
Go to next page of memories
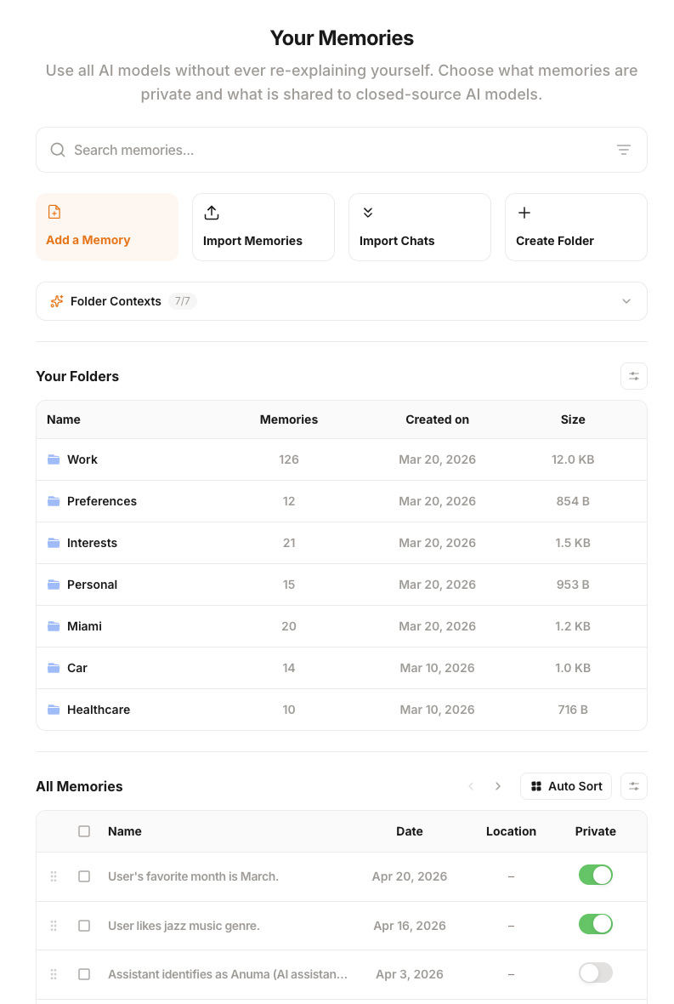pyautogui.click(x=498, y=786)
